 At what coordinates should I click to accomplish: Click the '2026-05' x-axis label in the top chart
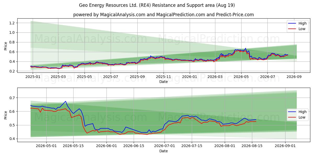click(x=241, y=77)
